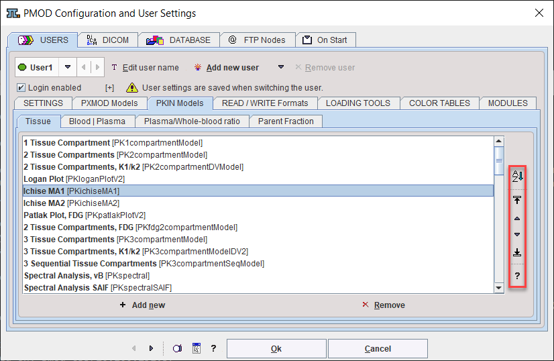Close the PMOD Configuration dialog
Screen dimensions: 554x361
click(x=539, y=13)
